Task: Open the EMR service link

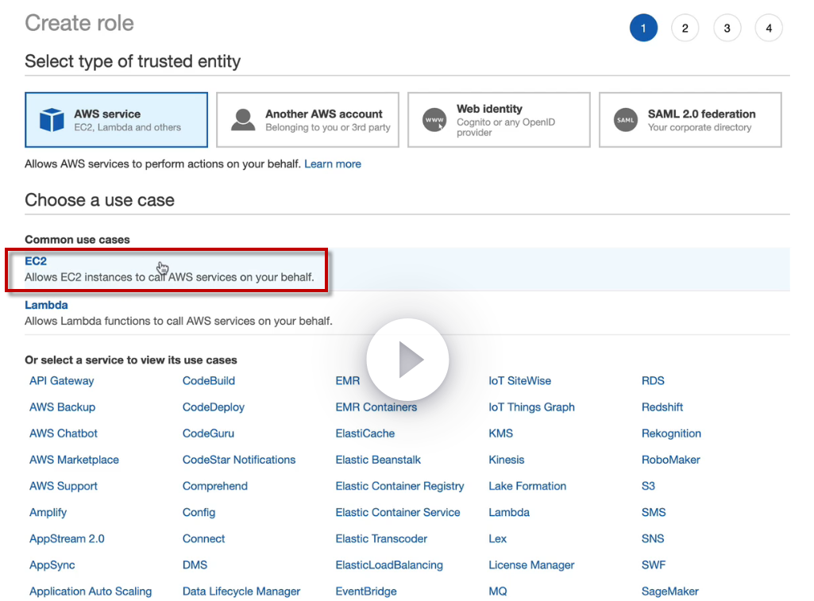Action: click(347, 380)
